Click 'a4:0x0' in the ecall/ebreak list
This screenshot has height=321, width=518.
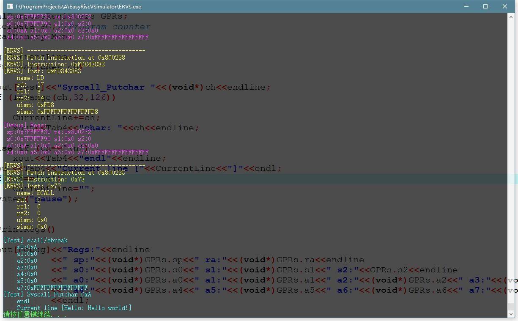coord(27,274)
